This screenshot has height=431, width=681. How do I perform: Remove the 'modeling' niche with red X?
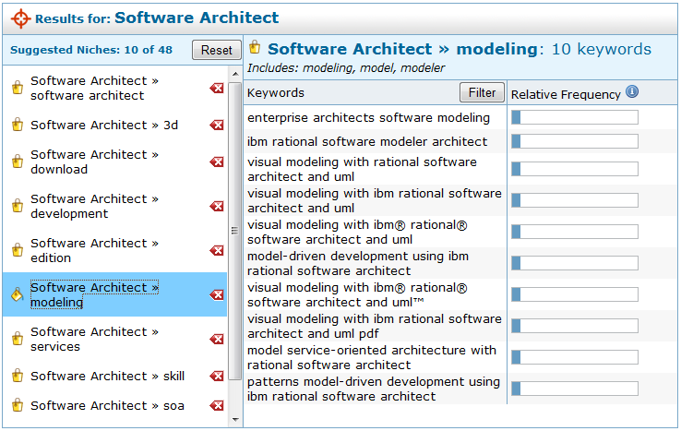[217, 295]
